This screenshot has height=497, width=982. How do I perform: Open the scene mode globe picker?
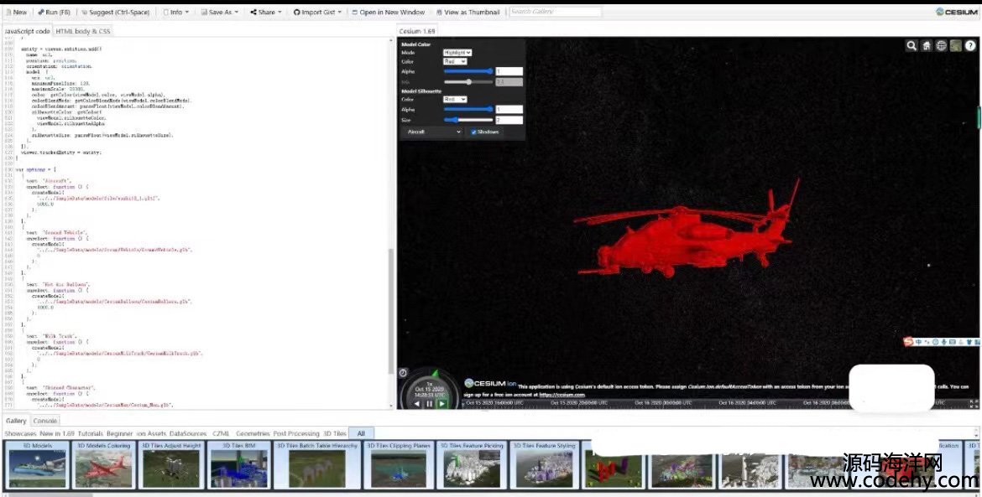[941, 46]
